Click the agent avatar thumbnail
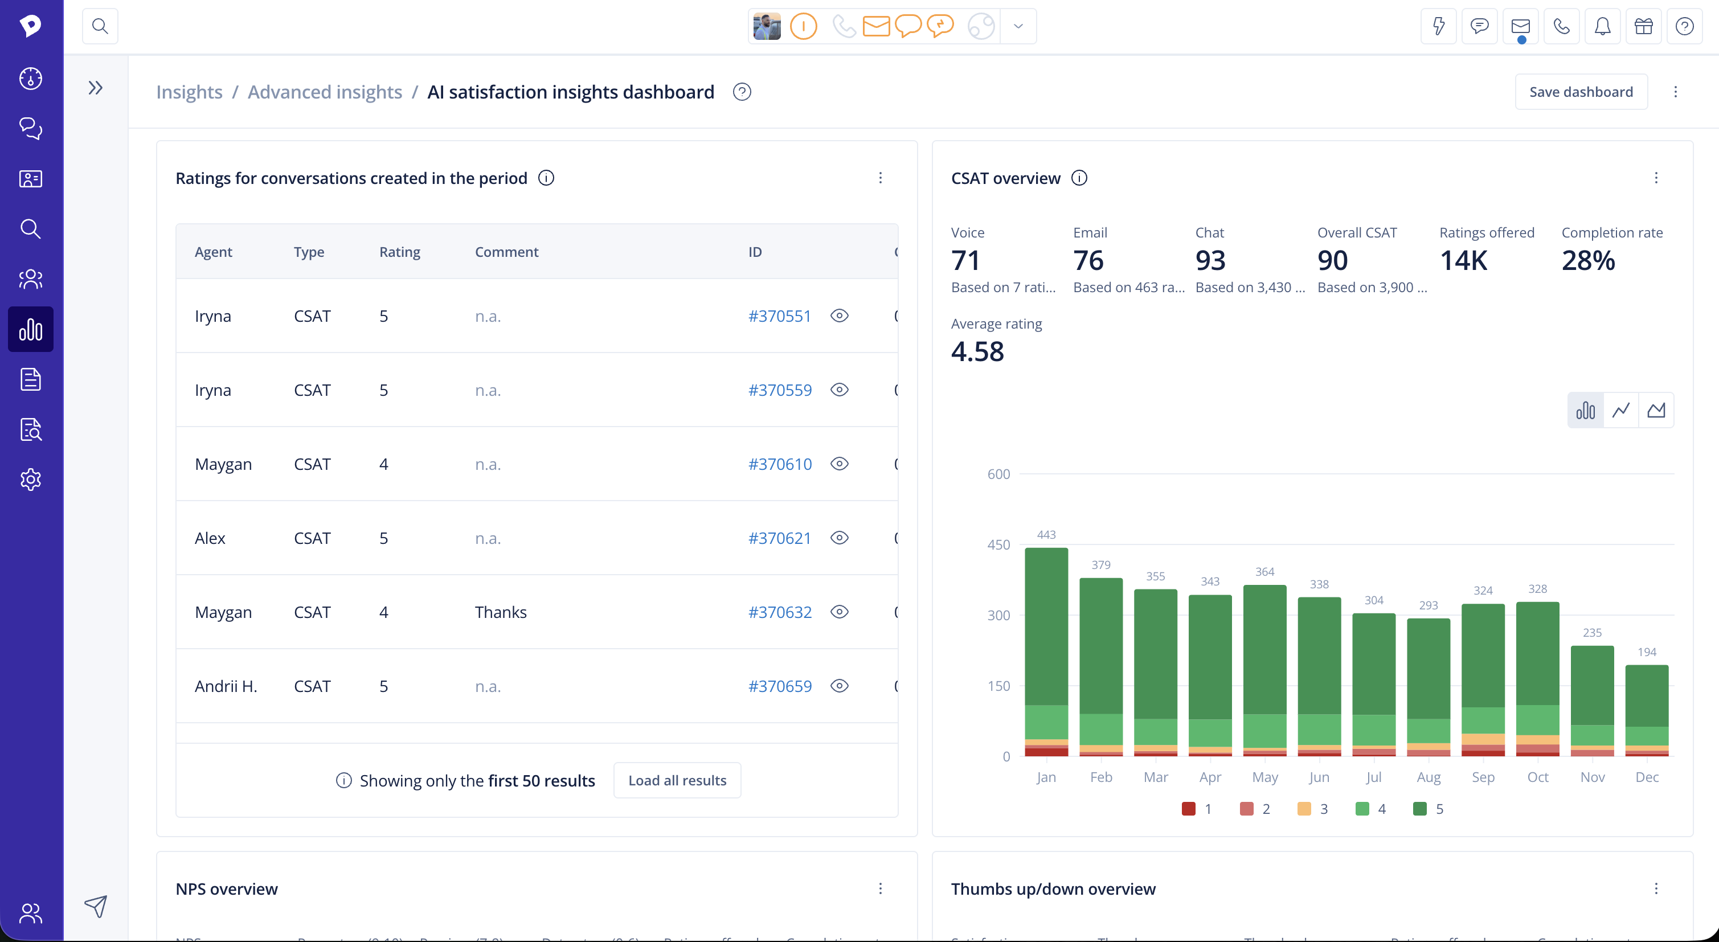Viewport: 1719px width, 942px height. click(x=767, y=26)
